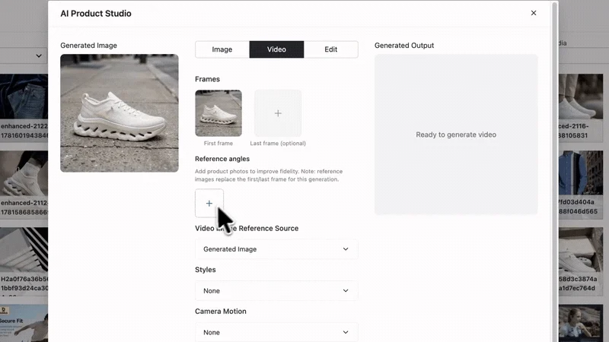The image size is (609, 342).
Task: Click the 'Generated Output' heading
Action: pyautogui.click(x=404, y=46)
